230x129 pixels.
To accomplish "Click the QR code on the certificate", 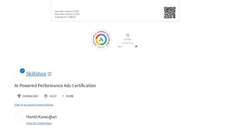I will coord(170,12).
